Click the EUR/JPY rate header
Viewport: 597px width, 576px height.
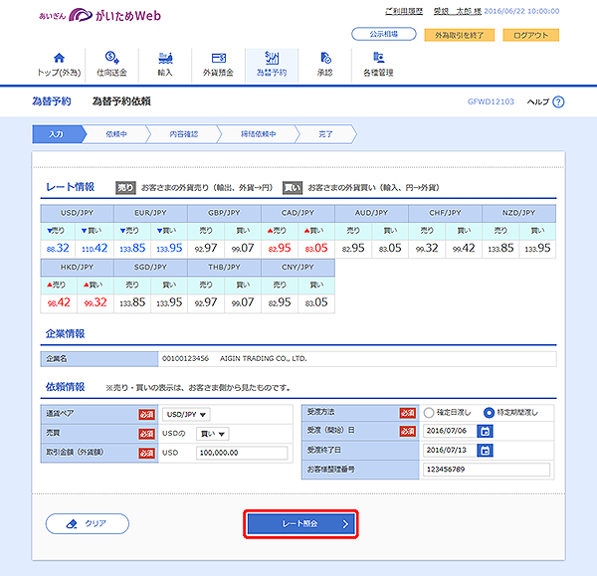tap(151, 213)
